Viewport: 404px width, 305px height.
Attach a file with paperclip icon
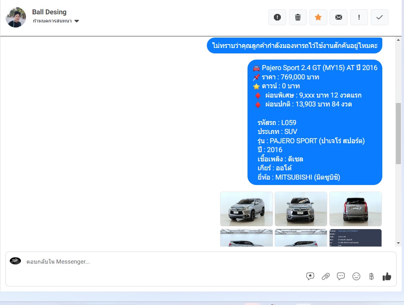[326, 276]
